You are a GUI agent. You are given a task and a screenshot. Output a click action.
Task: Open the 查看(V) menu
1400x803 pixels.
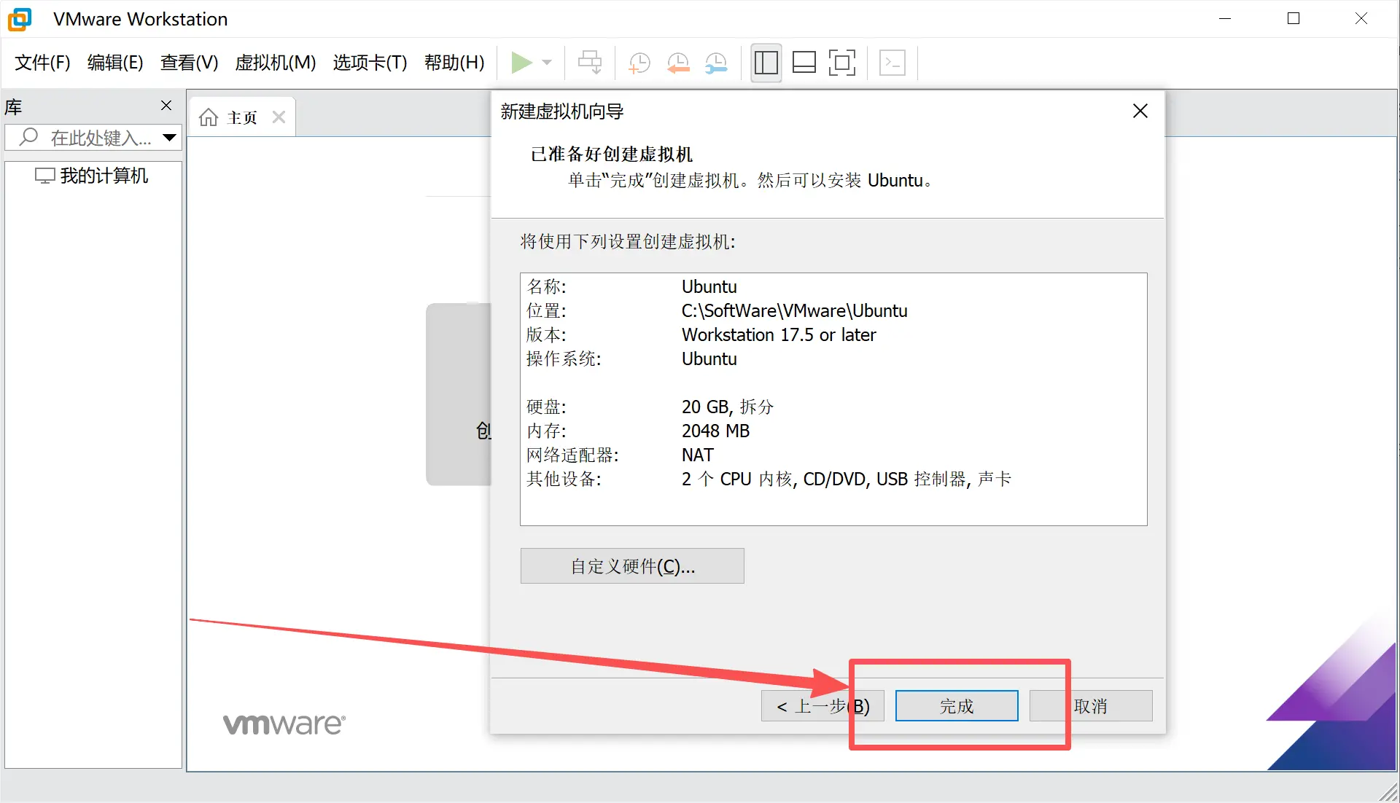190,63
